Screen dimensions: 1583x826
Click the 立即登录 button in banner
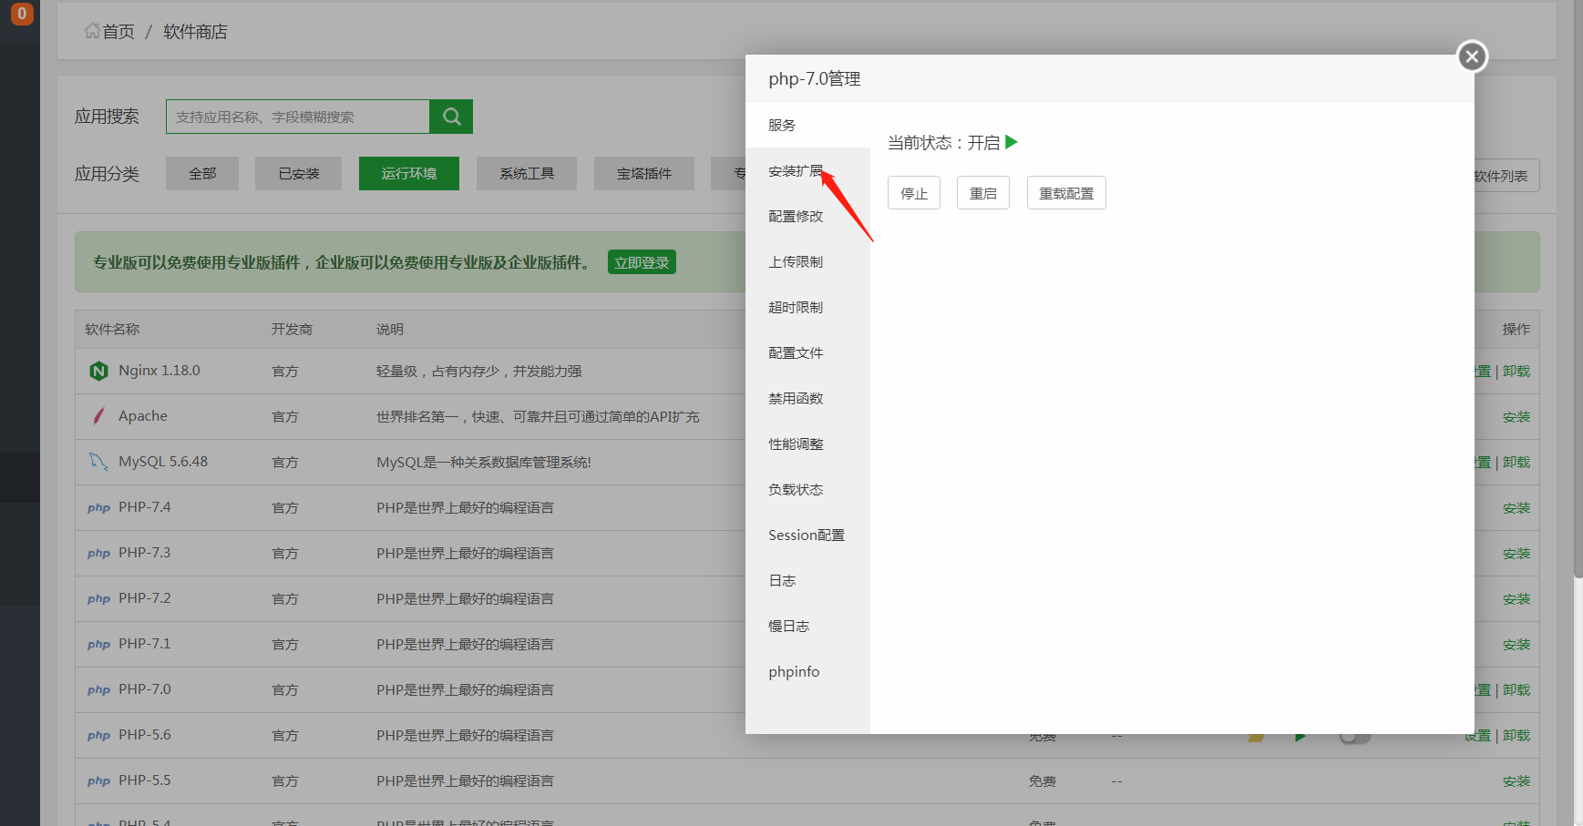tap(642, 262)
